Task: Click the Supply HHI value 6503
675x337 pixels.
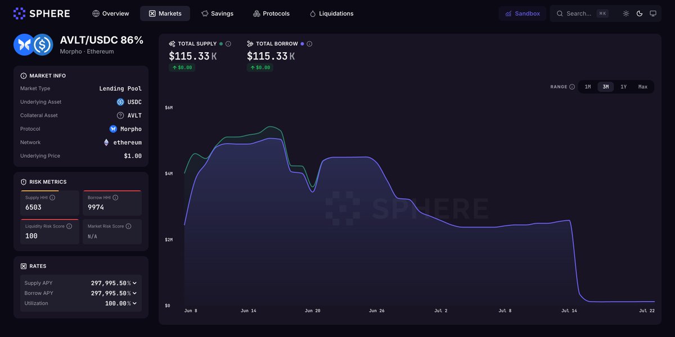Action: tap(33, 207)
